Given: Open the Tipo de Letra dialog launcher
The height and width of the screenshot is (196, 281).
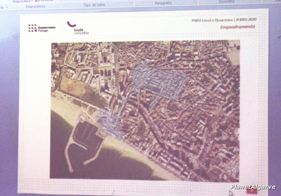Looking at the screenshot, I should pos(131,4).
